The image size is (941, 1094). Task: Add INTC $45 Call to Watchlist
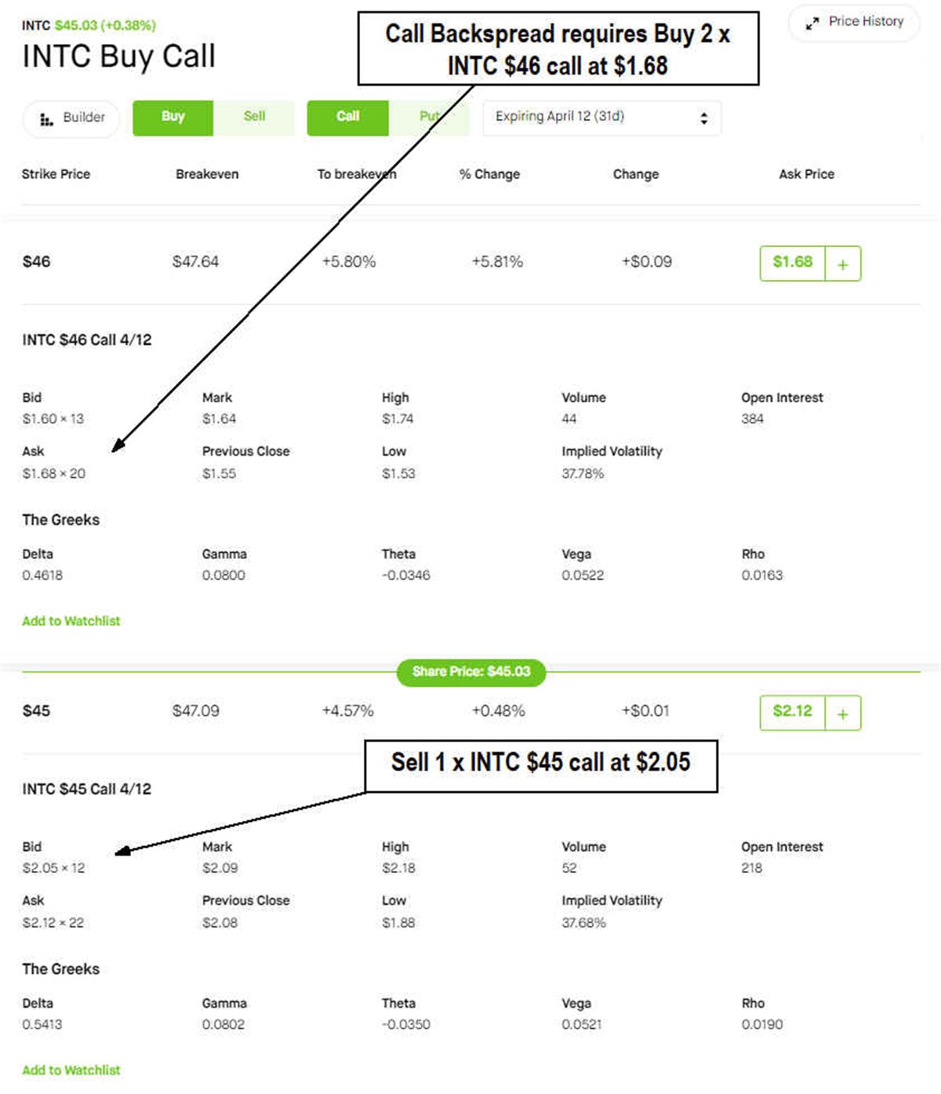click(71, 1070)
